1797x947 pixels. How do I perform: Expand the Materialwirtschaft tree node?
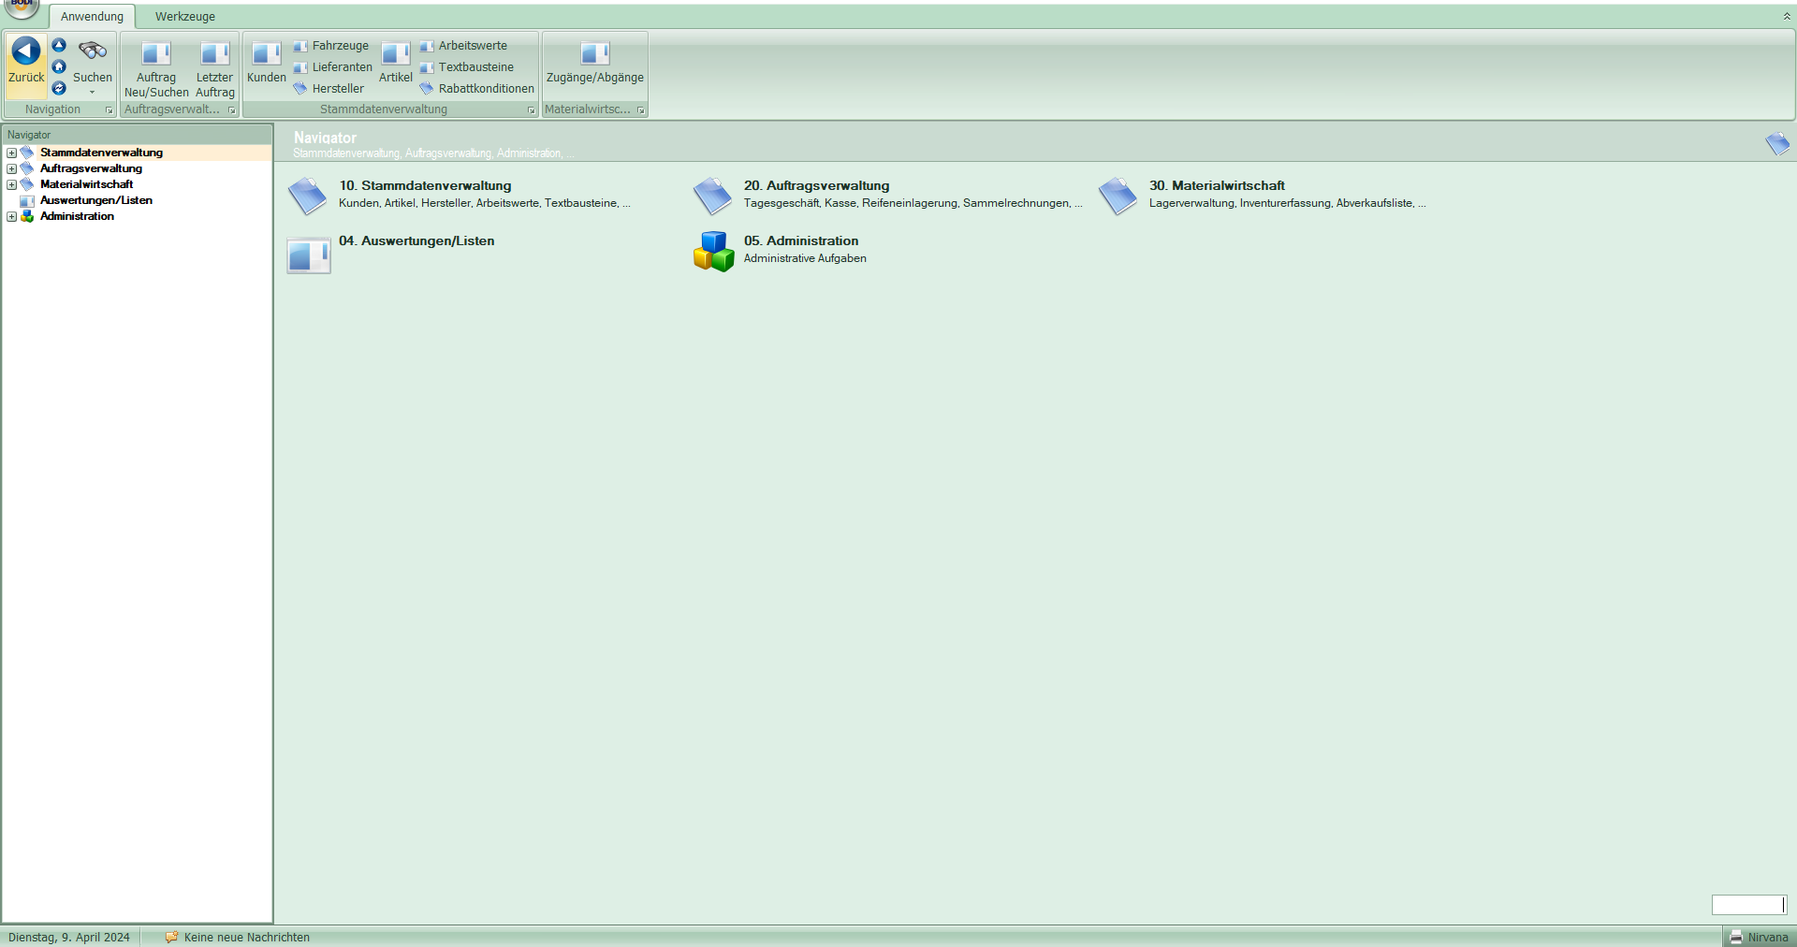pos(12,185)
